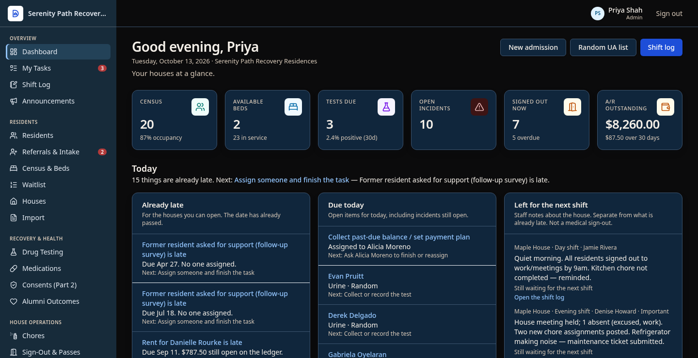Open the Waitlist page
Viewport: 698px width, 358px height.
click(x=58, y=185)
